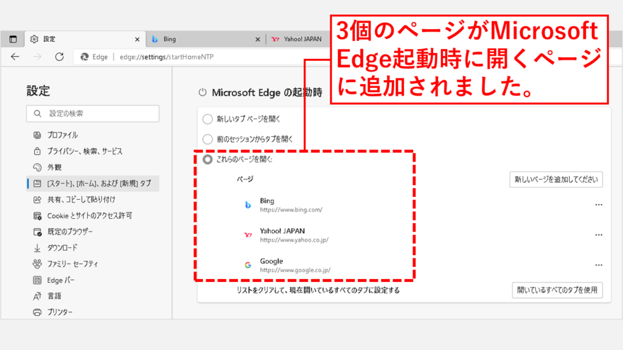The image size is (623, 350).
Task: Open プロファイル settings in sidebar
Action: point(63,135)
